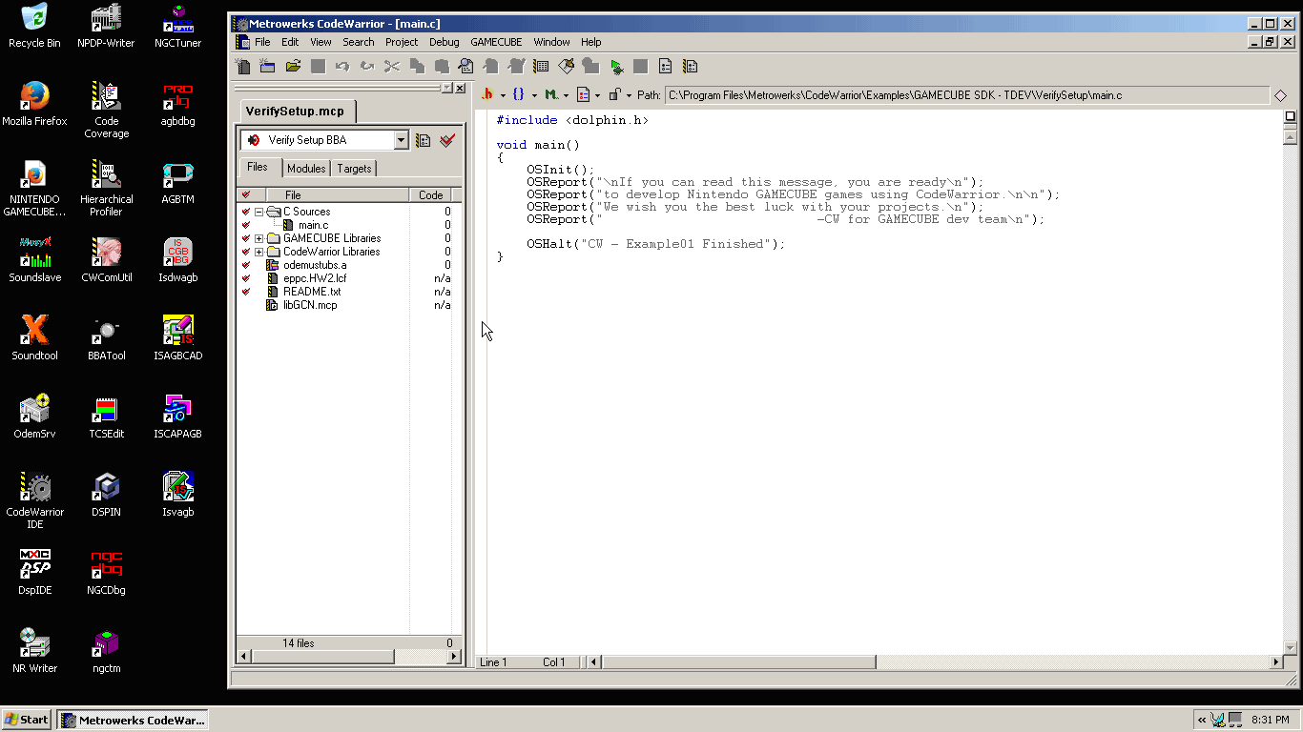Click the Find magnifier toolbar icon

click(x=466, y=67)
